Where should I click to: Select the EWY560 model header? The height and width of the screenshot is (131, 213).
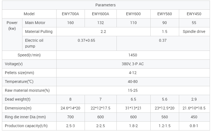165,14
